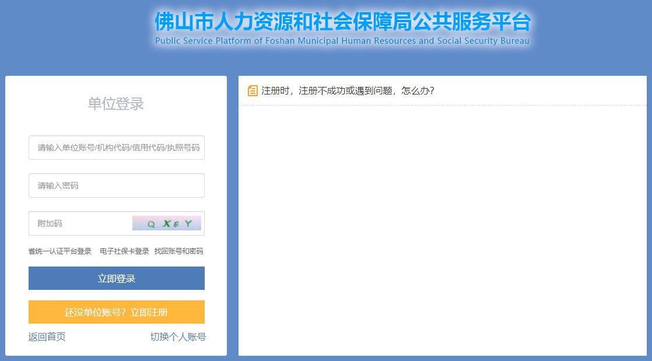The width and height of the screenshot is (652, 361).
Task: Focus the 单位账号/机构代码 account input field
Action: pos(117,148)
